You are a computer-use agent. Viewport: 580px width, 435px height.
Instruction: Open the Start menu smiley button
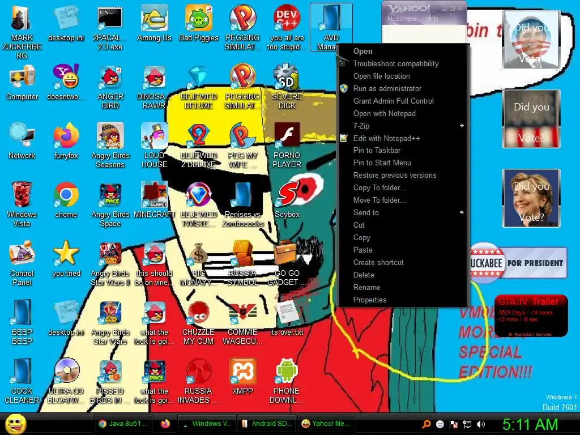pos(15,424)
